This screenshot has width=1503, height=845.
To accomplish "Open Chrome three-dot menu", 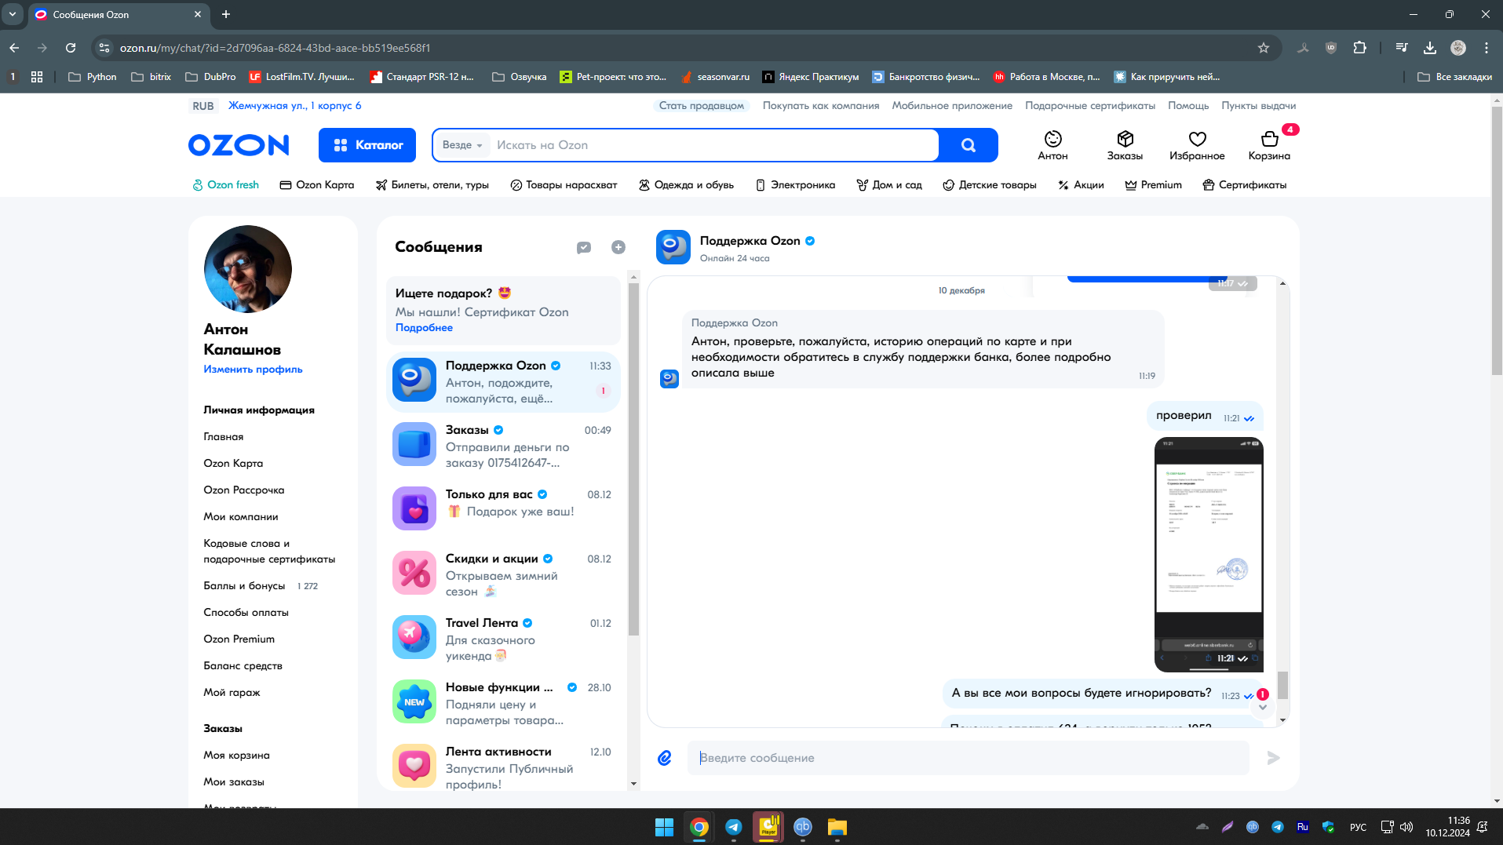I will pos(1487,48).
